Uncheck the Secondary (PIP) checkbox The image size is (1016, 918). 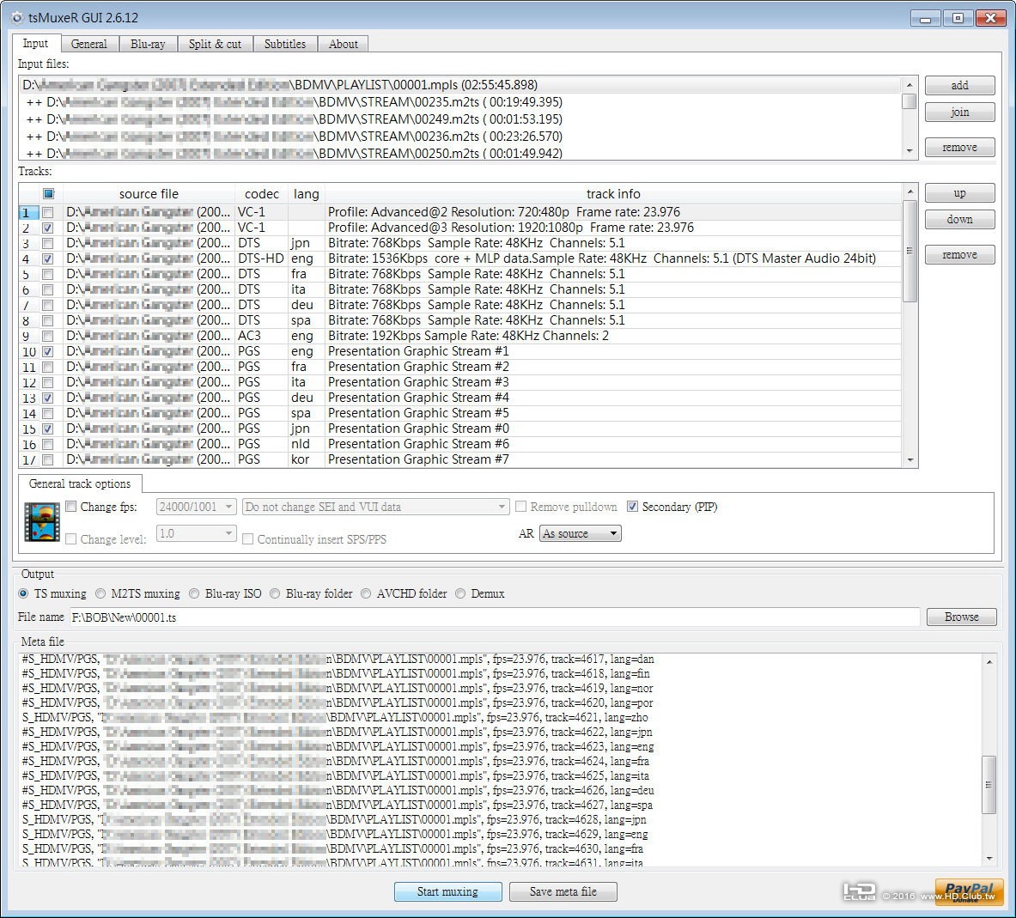[x=632, y=507]
